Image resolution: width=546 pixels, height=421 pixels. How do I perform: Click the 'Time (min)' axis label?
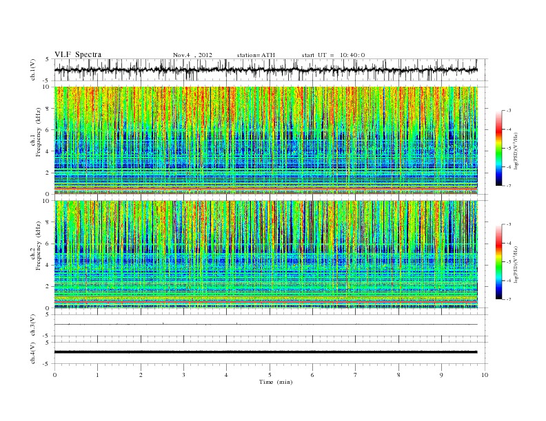(276, 382)
